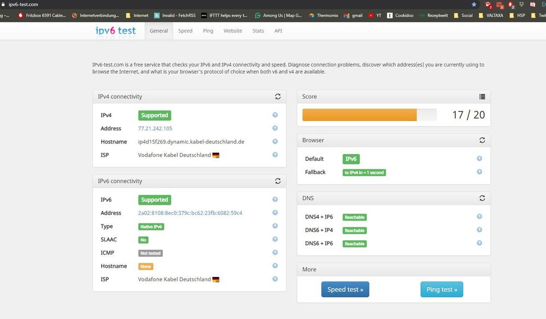Image resolution: width=546 pixels, height=319 pixels.
Task: Click the Ping test button
Action: [442, 290]
